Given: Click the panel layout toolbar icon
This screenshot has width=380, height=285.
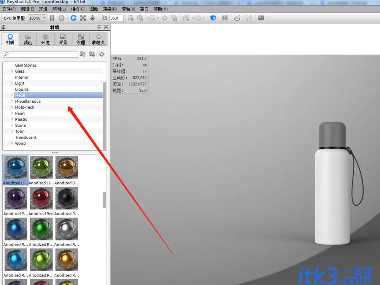Looking at the screenshot, I should (x=225, y=18).
